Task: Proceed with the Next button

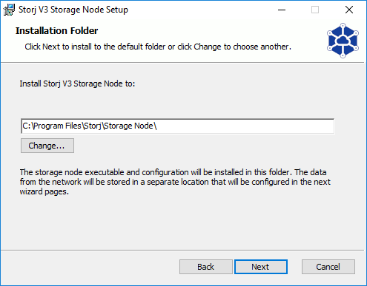Action: [x=261, y=267]
